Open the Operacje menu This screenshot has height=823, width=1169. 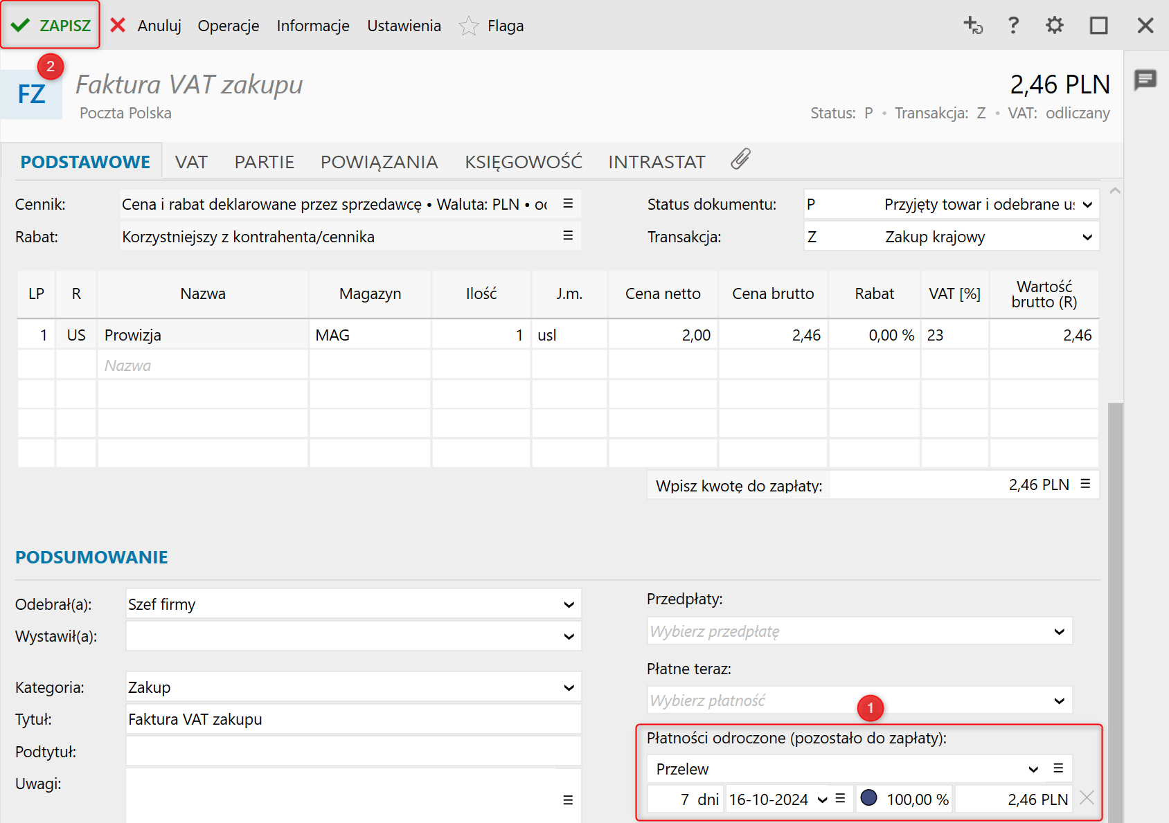click(x=228, y=26)
